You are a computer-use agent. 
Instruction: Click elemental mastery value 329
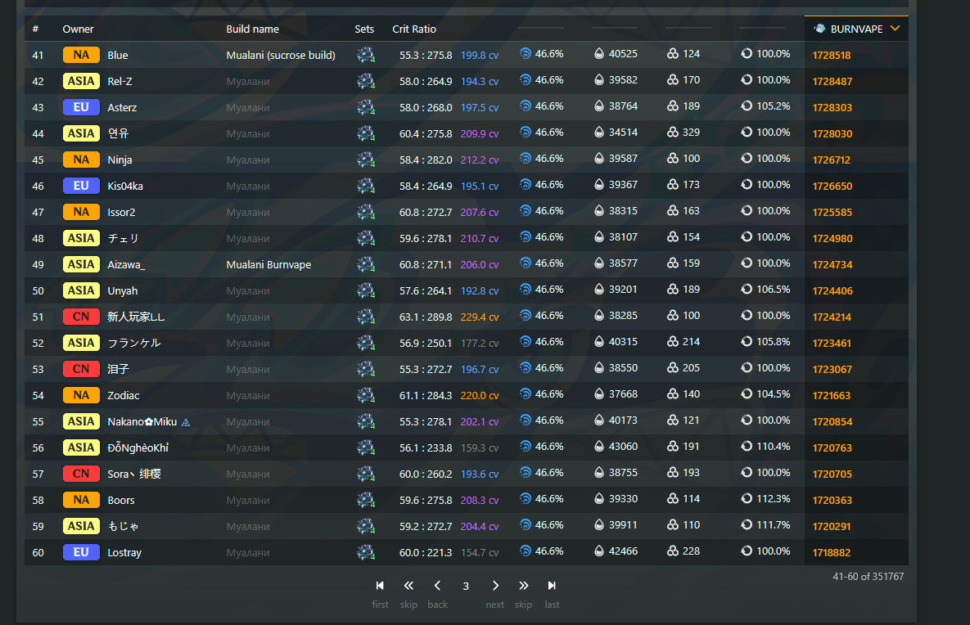click(691, 133)
